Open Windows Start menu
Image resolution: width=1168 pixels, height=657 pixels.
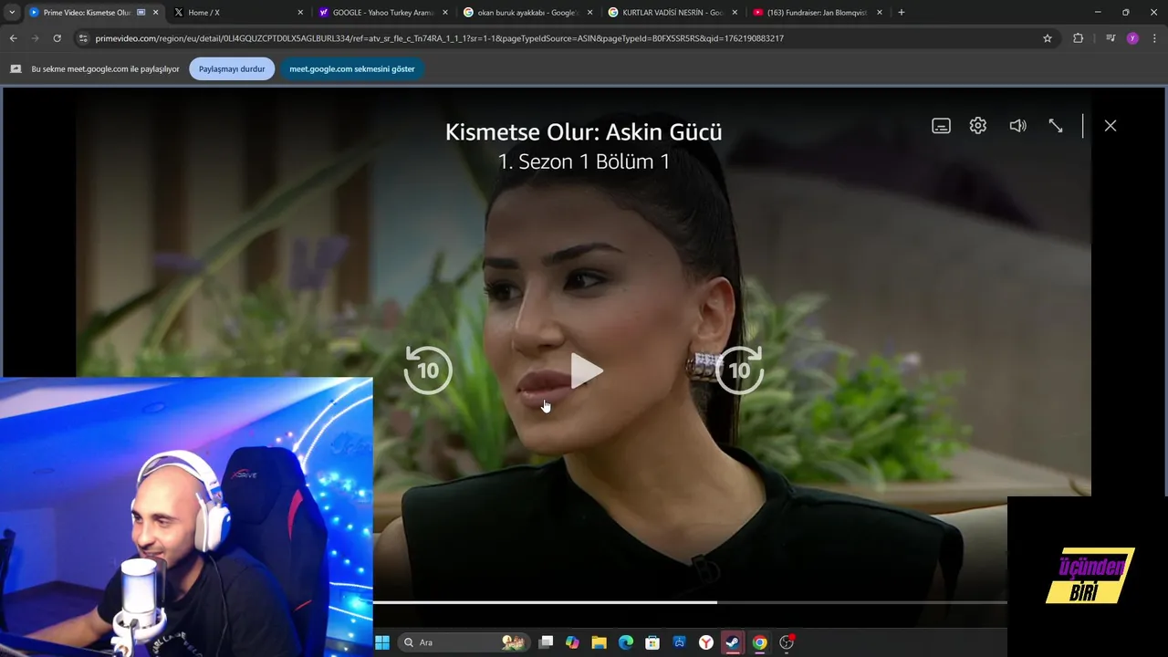tap(382, 642)
